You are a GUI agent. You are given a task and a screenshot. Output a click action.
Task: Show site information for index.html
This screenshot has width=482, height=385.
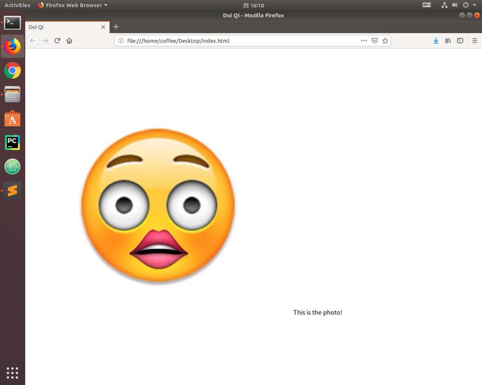pyautogui.click(x=121, y=40)
